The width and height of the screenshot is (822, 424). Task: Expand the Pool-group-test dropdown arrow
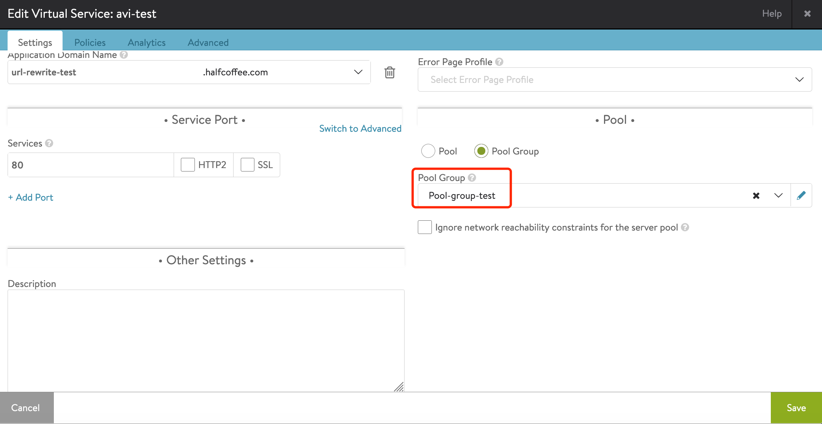pyautogui.click(x=778, y=195)
